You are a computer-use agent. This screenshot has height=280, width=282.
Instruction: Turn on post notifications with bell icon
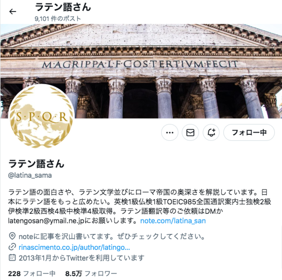click(211, 133)
